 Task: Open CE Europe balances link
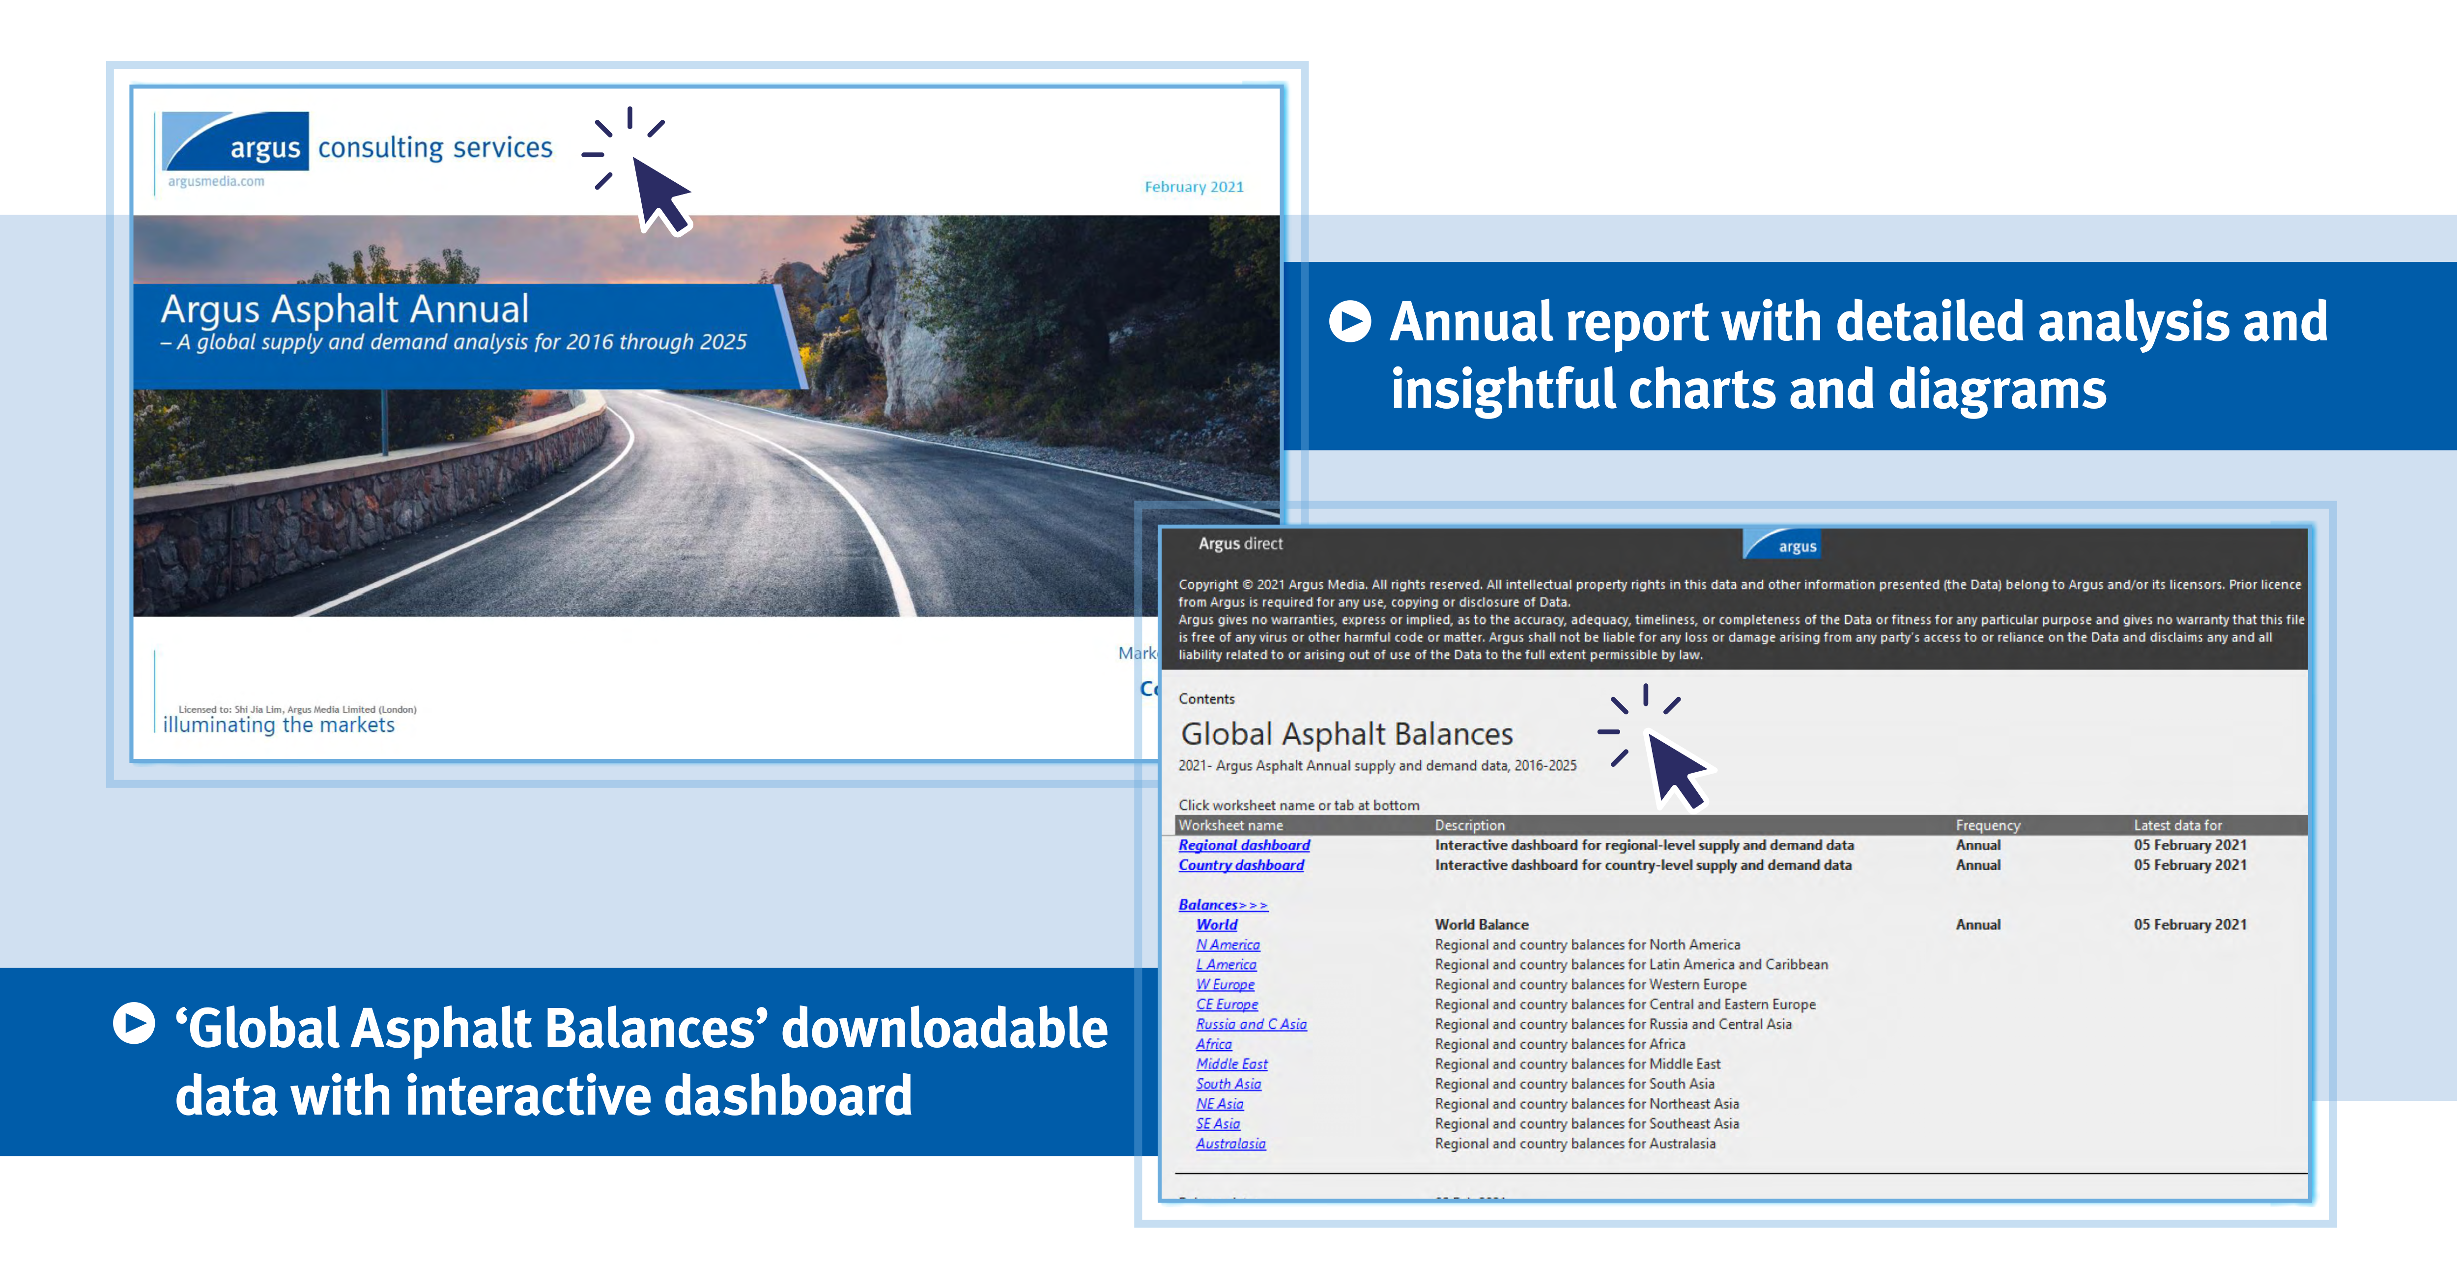click(1227, 1005)
